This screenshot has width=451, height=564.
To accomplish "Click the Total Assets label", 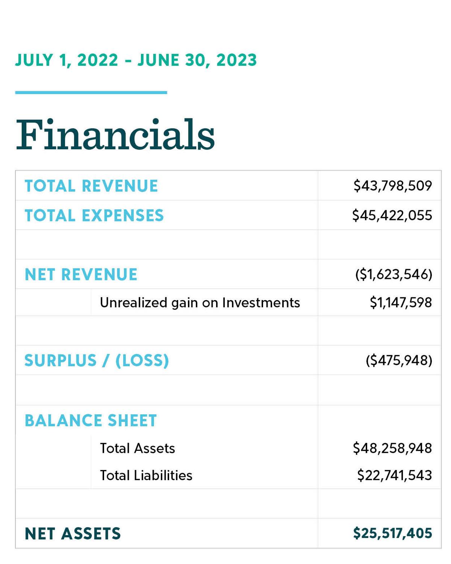I will (x=138, y=448).
